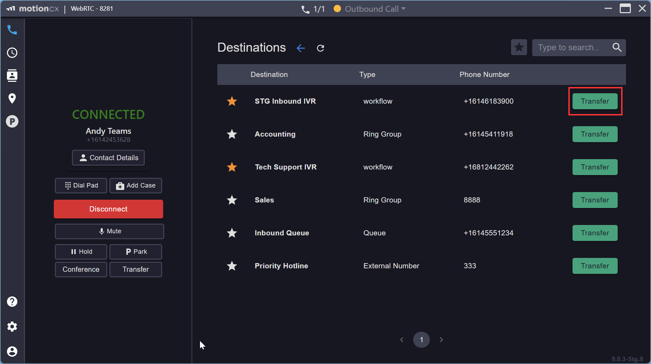The image size is (651, 364).
Task: Open Contact Details for Andy Teams
Action: pos(108,158)
